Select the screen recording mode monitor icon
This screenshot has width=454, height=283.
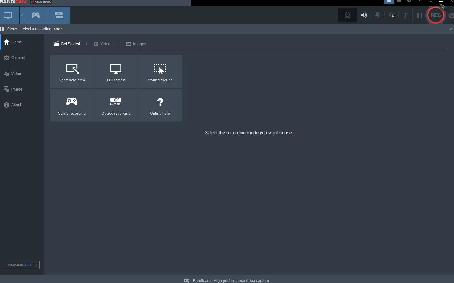pyautogui.click(x=8, y=15)
